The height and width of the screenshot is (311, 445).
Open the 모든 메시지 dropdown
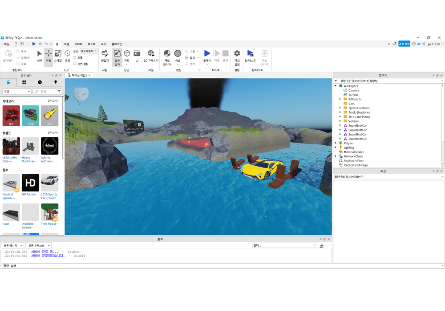tap(12, 246)
